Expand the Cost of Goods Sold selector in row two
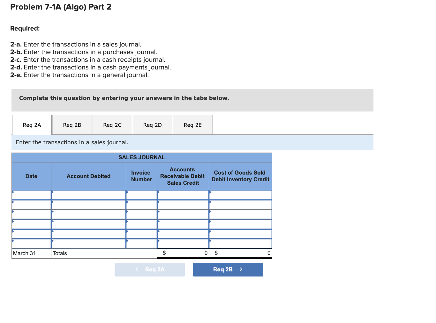This screenshot has width=436, height=323. [x=240, y=205]
